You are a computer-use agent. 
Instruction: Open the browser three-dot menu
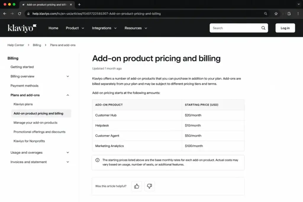coord(298,14)
